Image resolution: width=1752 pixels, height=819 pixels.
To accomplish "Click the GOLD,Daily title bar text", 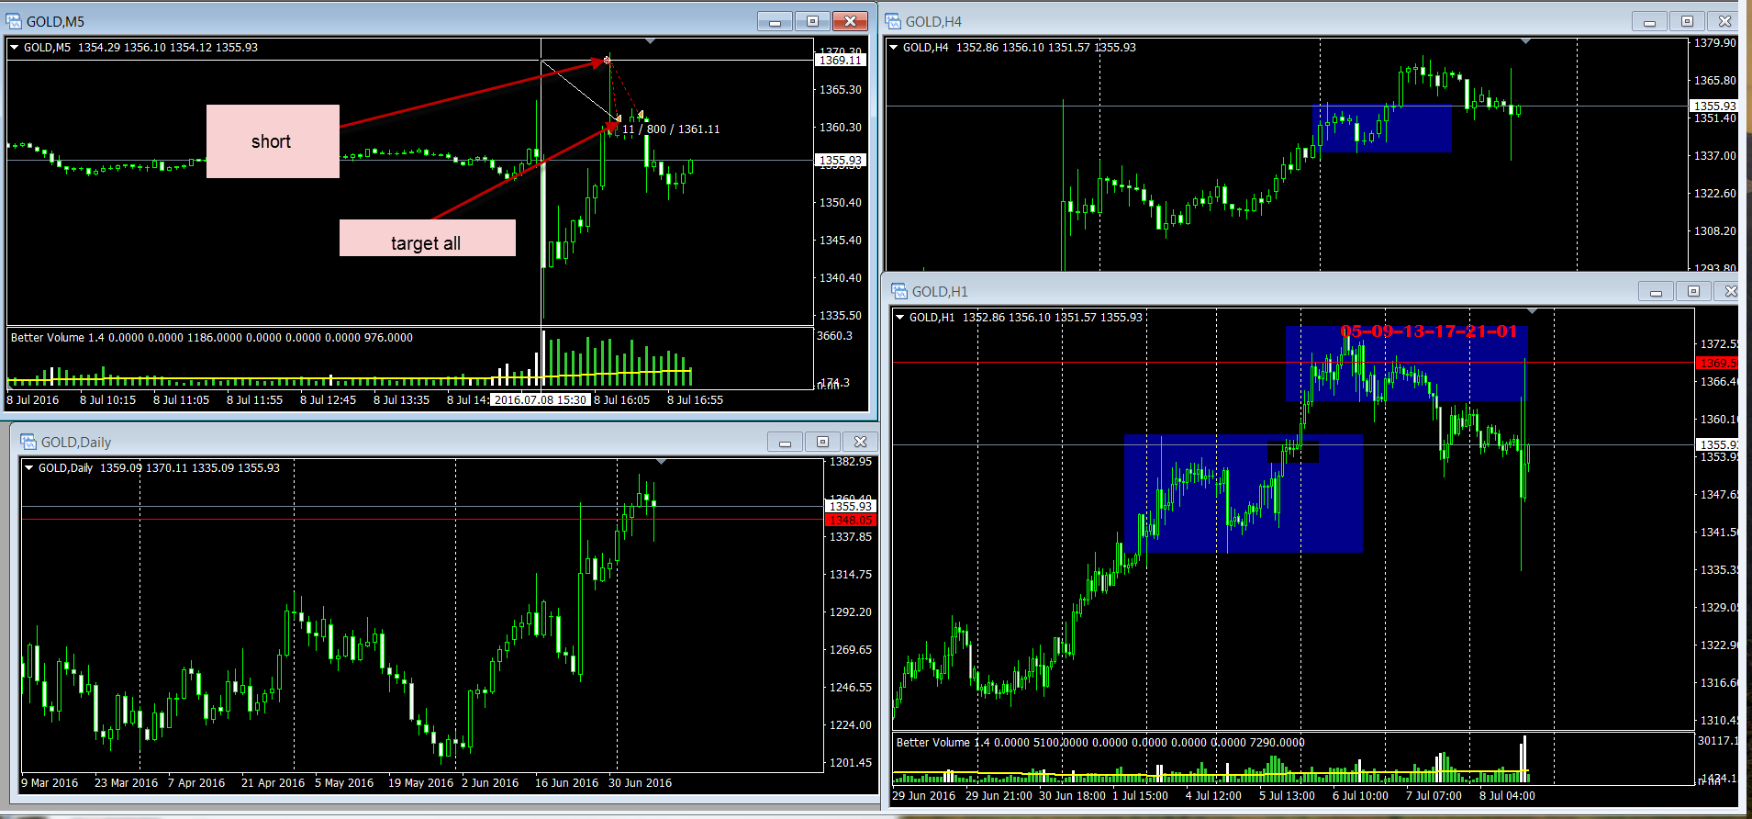I will pyautogui.click(x=76, y=442).
